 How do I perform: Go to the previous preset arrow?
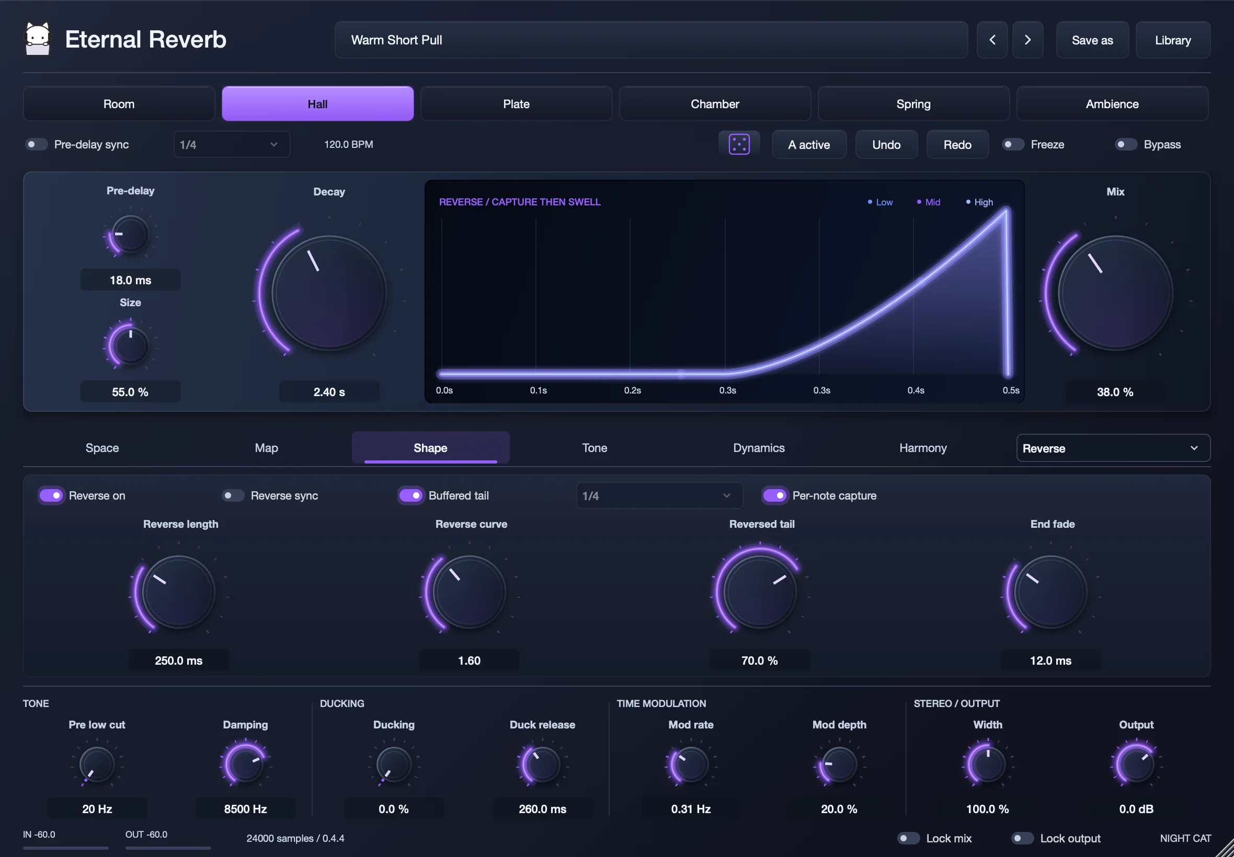992,40
